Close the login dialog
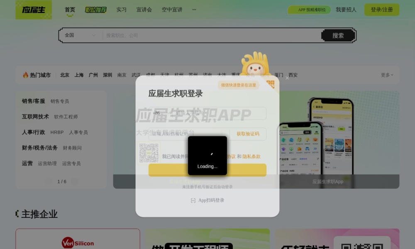This screenshot has height=249, width=415. pos(287,78)
